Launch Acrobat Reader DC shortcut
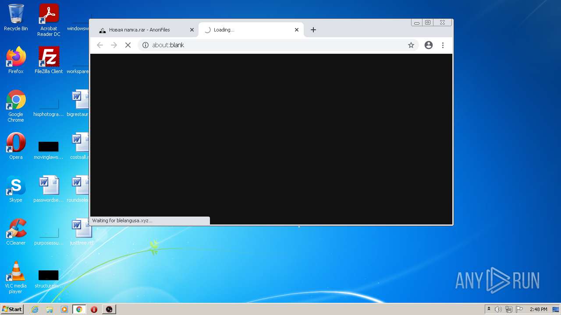Screen dimensions: 561x315 49,20
